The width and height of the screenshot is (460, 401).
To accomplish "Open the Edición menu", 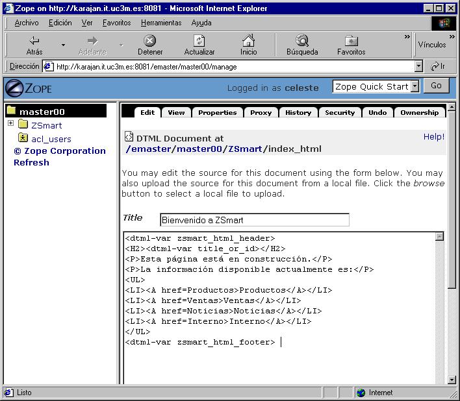I will [60, 23].
